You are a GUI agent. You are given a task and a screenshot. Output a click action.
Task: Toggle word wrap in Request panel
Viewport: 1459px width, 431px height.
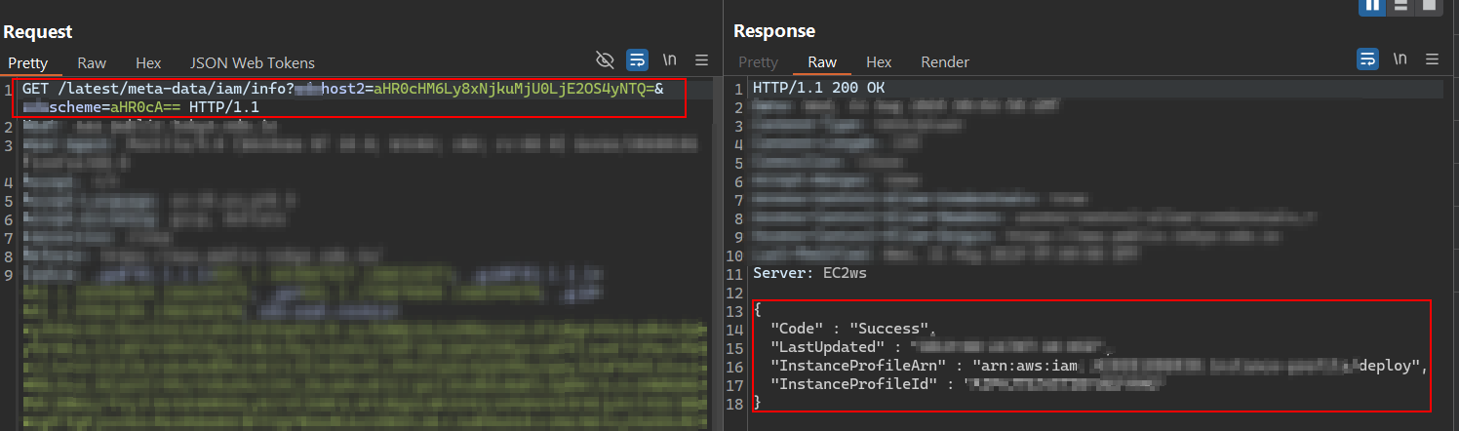click(637, 60)
